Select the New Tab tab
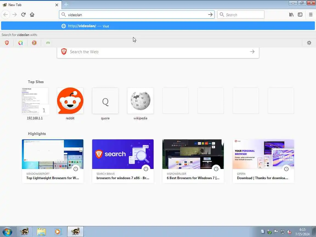The image size is (316, 237). (31, 5)
